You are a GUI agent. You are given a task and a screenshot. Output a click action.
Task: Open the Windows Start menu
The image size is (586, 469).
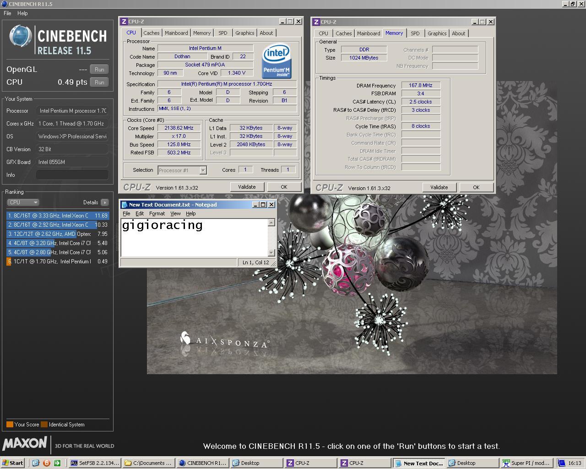(13, 463)
